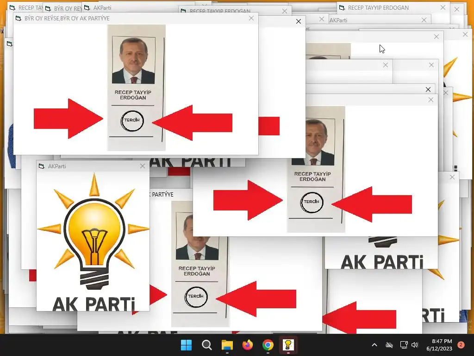Expand the hidden system tray icons

click(374, 345)
